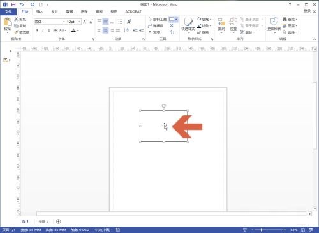Click the Fit Page to Window icon

click(303, 230)
